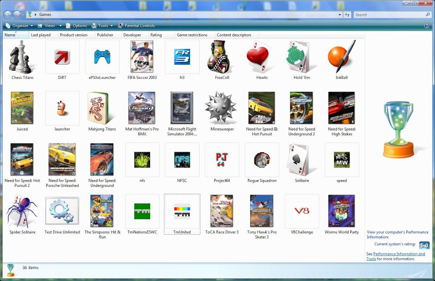435x281 pixels.
Task: Sort by Game restrictions column
Action: click(x=195, y=35)
